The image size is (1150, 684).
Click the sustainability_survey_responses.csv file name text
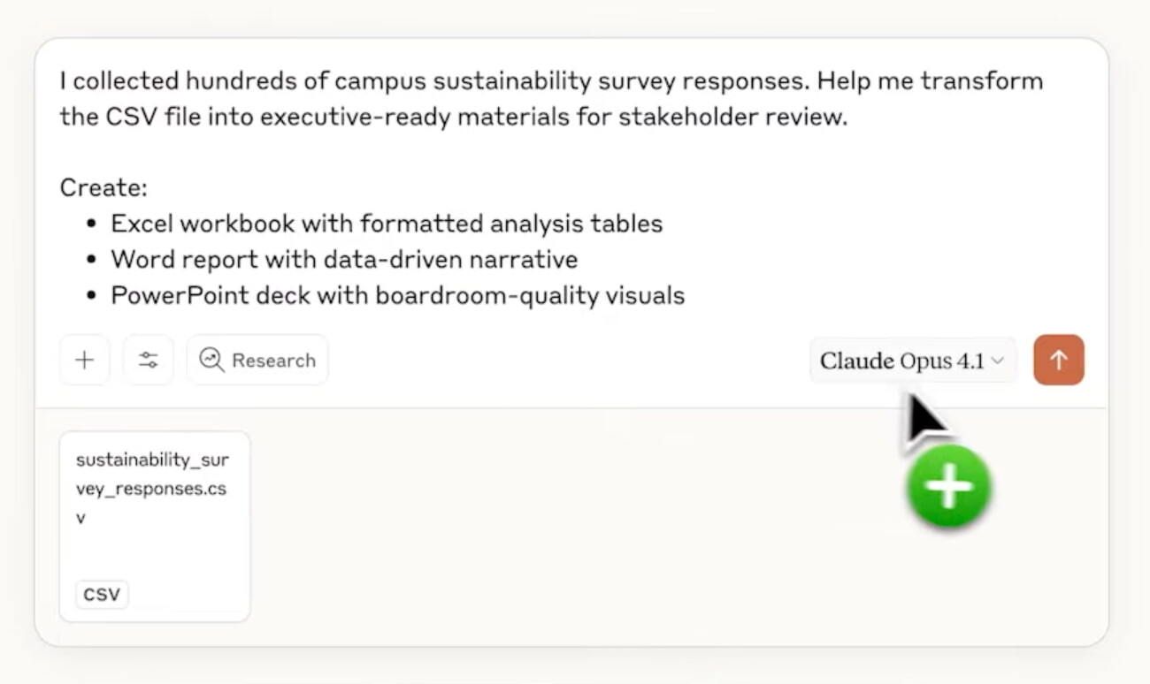[x=151, y=488]
